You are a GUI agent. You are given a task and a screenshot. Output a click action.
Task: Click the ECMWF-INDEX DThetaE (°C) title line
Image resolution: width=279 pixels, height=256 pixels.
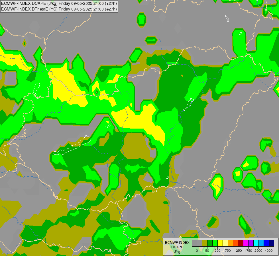(x=59, y=9)
